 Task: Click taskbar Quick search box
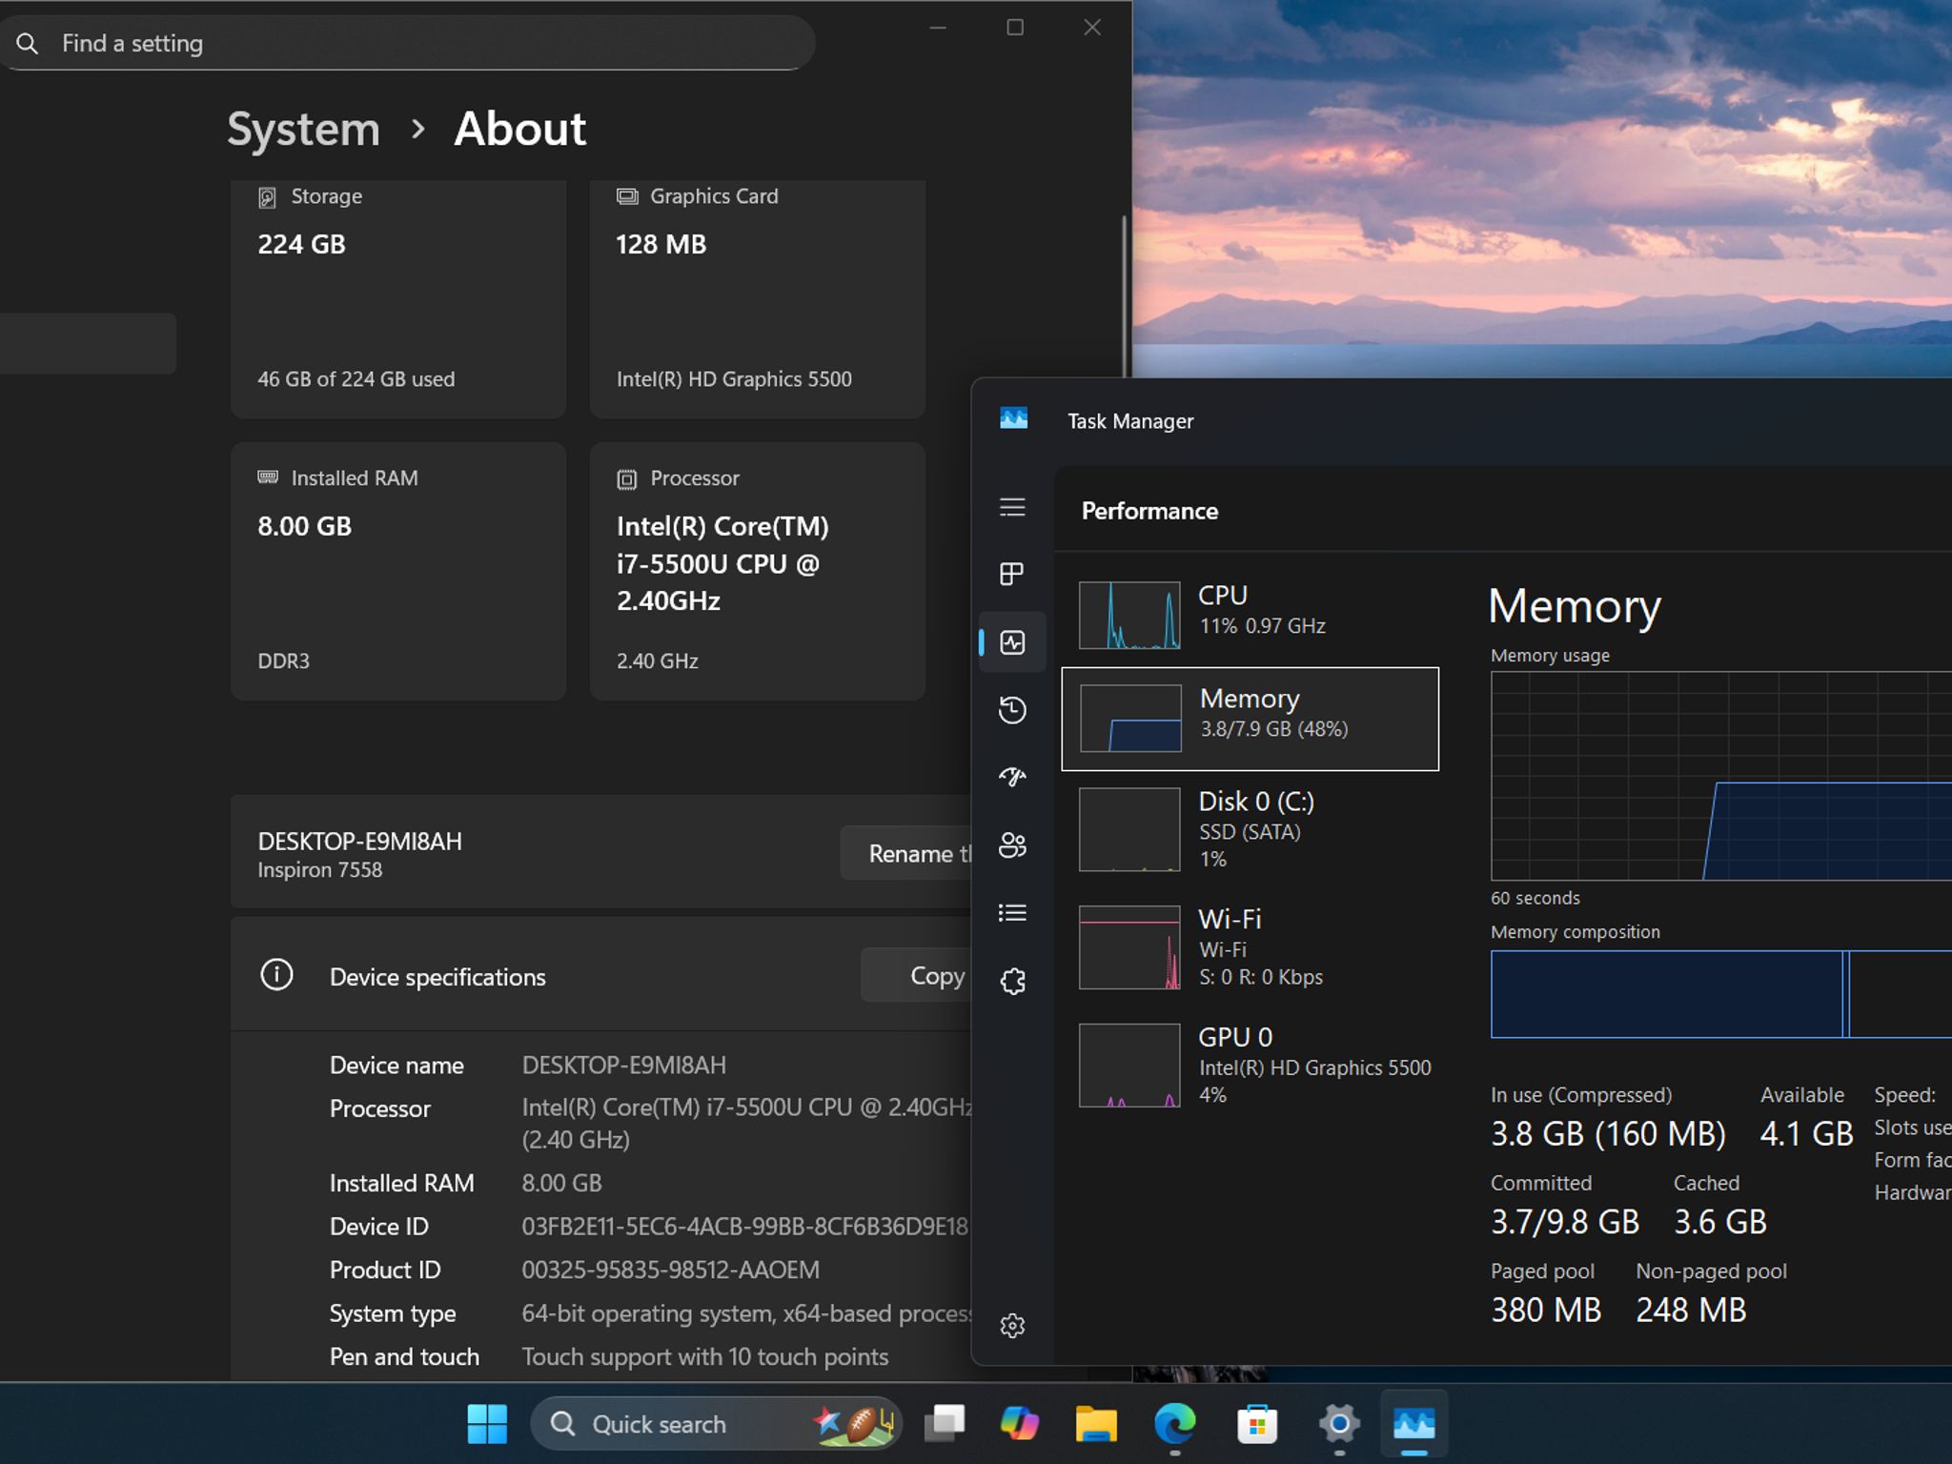[x=716, y=1424]
